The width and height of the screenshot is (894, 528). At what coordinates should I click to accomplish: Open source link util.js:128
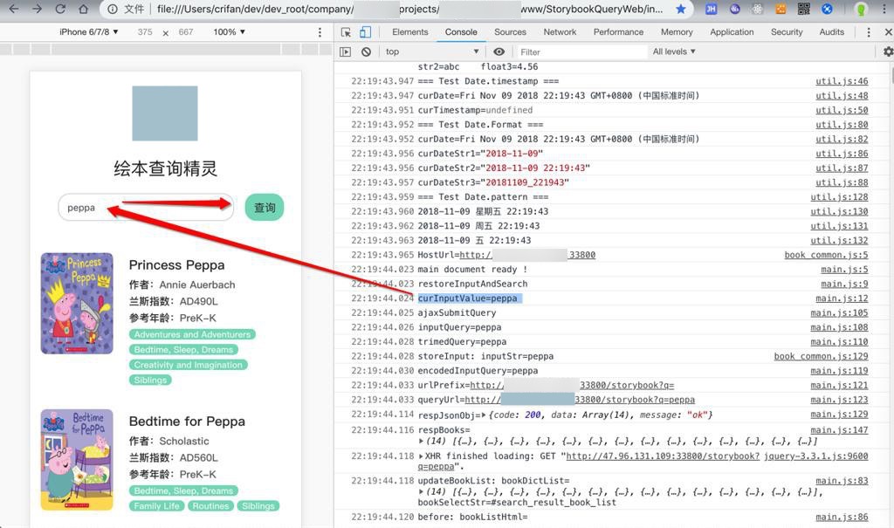[x=839, y=196]
